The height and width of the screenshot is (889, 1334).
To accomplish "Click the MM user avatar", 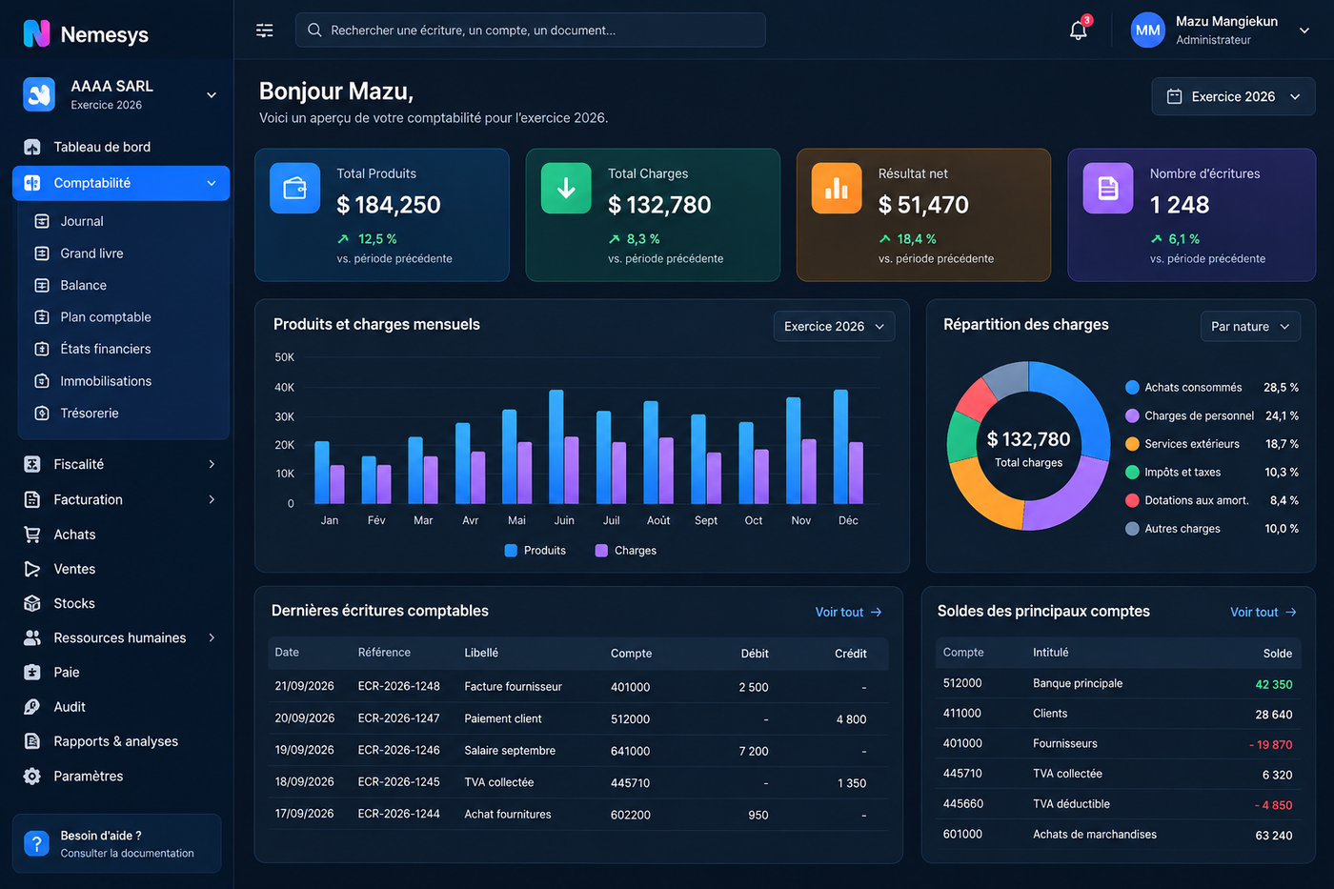I will [x=1148, y=30].
